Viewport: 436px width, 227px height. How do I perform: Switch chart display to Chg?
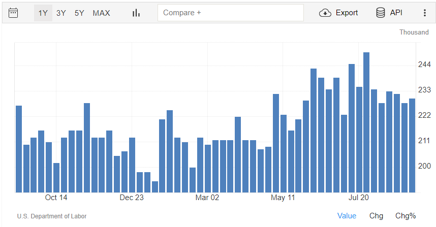[x=376, y=216]
